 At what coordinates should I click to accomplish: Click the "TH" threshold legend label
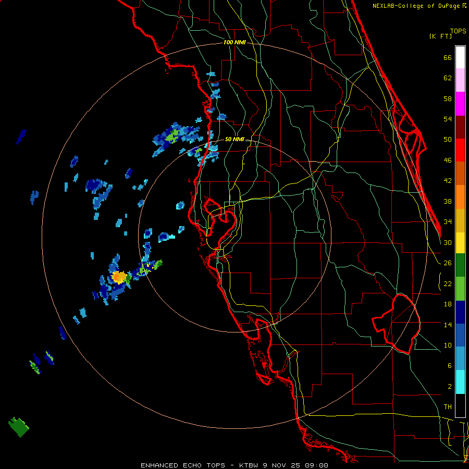coord(448,407)
